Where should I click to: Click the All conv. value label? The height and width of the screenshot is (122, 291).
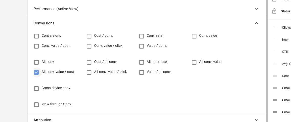tap(210, 62)
